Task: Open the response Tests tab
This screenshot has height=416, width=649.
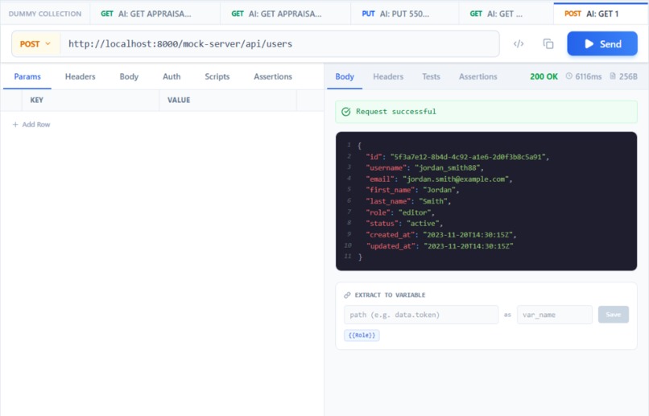Action: pos(431,76)
